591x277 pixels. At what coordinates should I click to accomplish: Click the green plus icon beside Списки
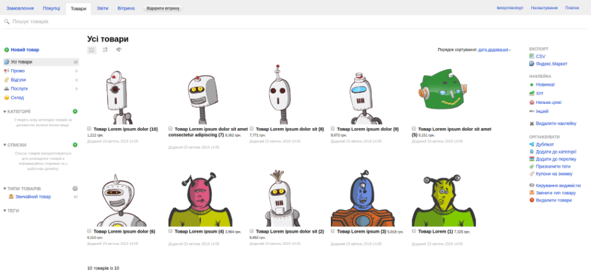click(x=75, y=145)
